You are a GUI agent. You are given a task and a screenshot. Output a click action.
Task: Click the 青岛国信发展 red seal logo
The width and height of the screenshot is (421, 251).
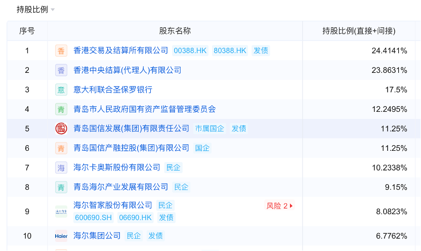click(x=61, y=129)
